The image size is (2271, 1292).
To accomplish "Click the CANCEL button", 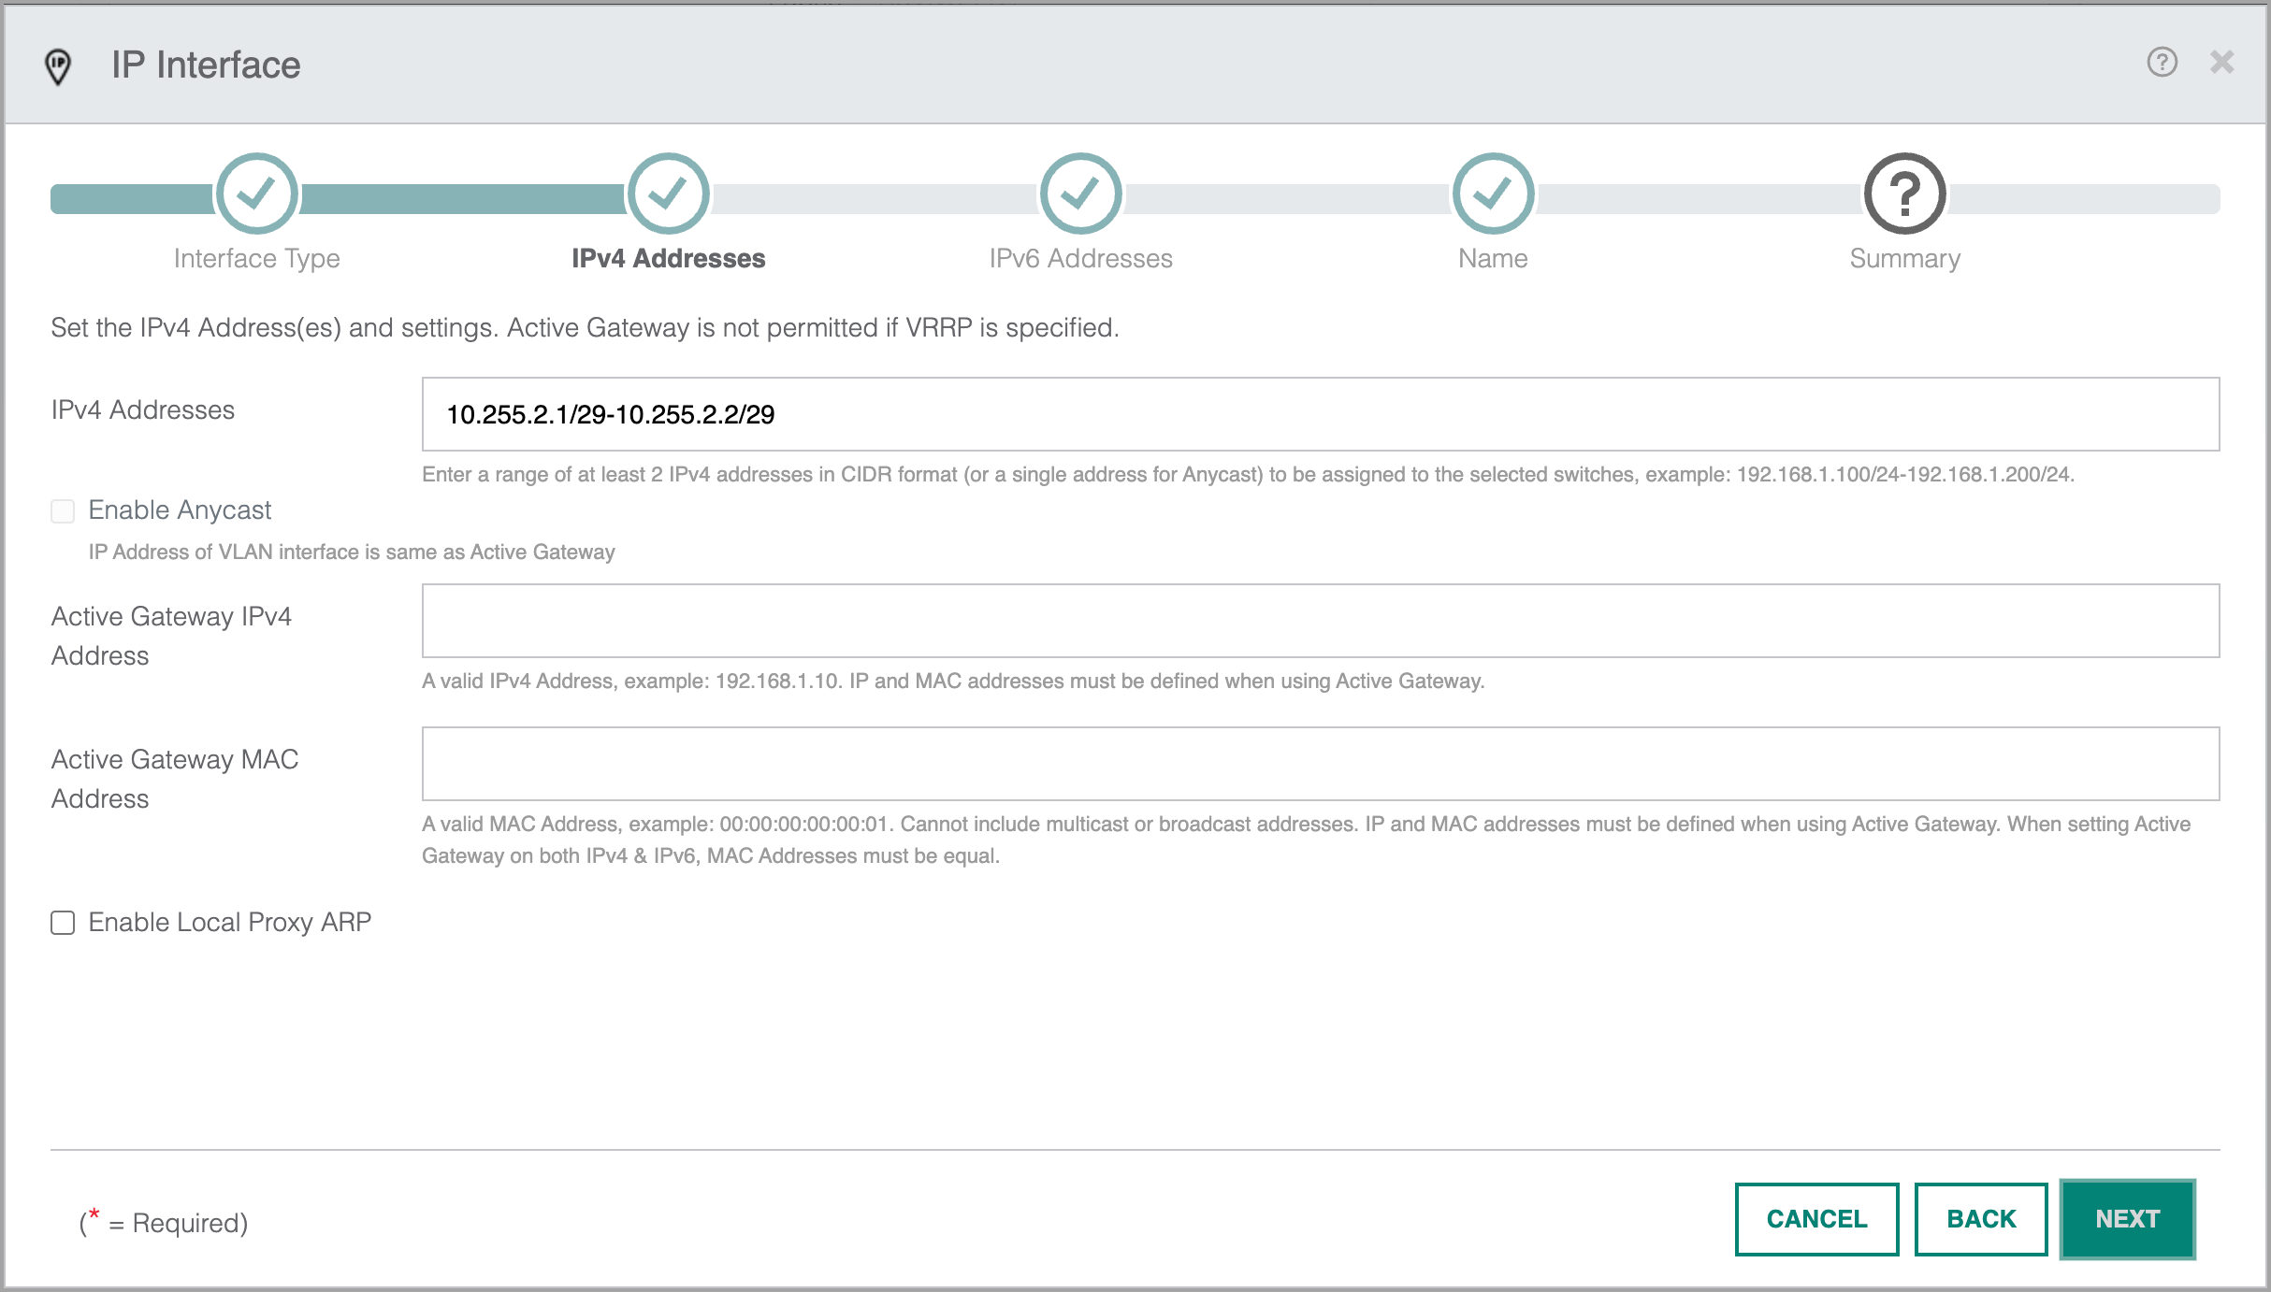I will (1816, 1219).
